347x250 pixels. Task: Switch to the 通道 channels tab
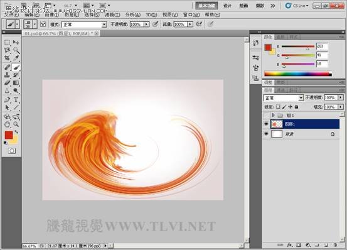pos(280,90)
